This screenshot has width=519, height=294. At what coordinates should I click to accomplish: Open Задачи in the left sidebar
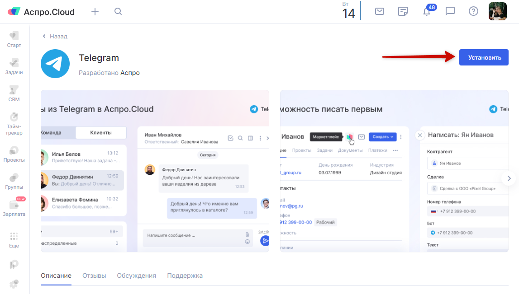(x=14, y=67)
